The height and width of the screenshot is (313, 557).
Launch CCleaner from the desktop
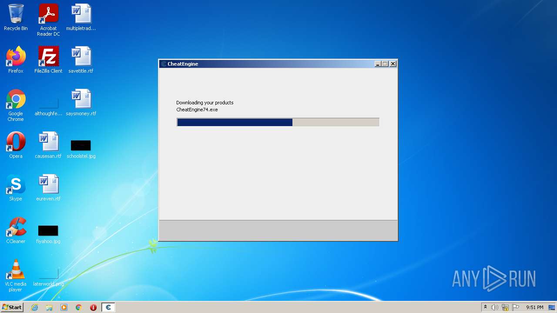point(16,230)
